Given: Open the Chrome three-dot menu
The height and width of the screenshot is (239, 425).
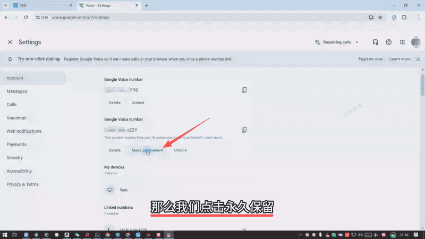Looking at the screenshot, I should coord(419,18).
